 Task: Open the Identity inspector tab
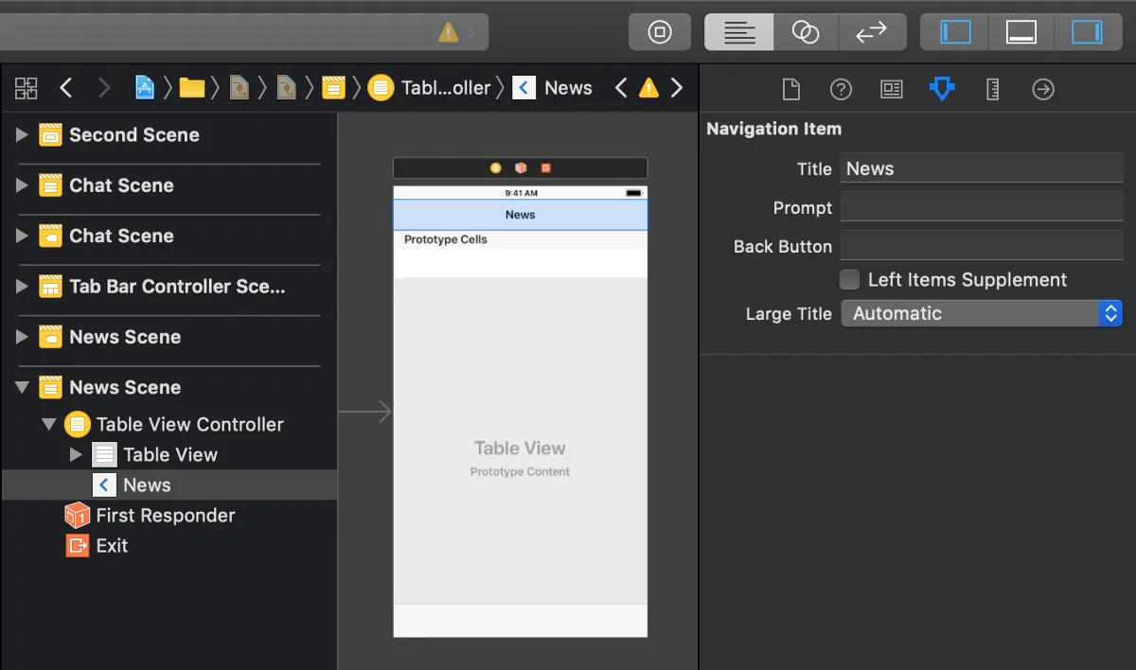click(891, 89)
